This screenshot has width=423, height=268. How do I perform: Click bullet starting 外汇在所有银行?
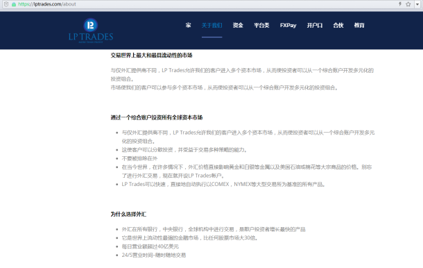point(214,229)
